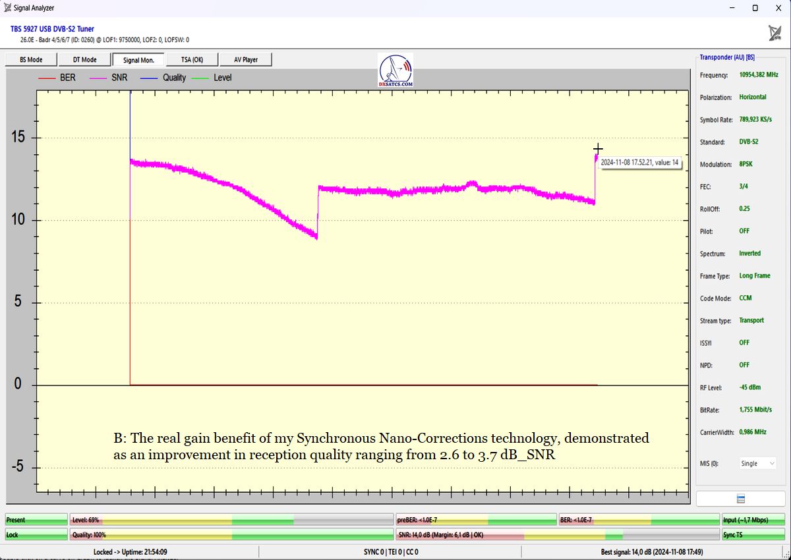Minimize the Signal Analyzer window
This screenshot has height=560, width=791.
732,8
